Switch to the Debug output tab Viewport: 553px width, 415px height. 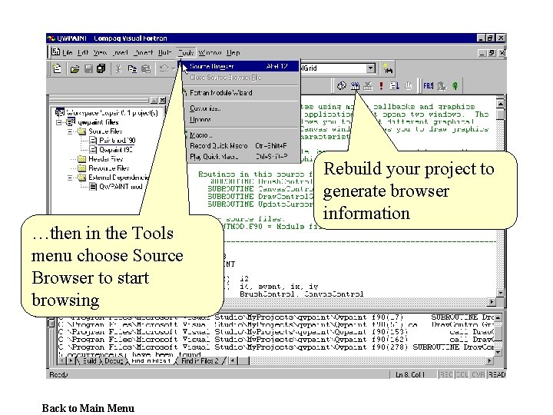(x=114, y=360)
